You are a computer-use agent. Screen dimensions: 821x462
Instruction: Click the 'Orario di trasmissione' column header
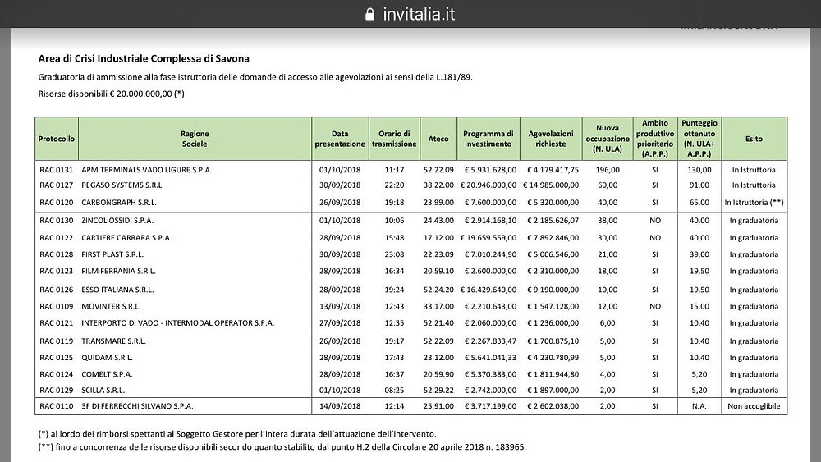coord(394,139)
